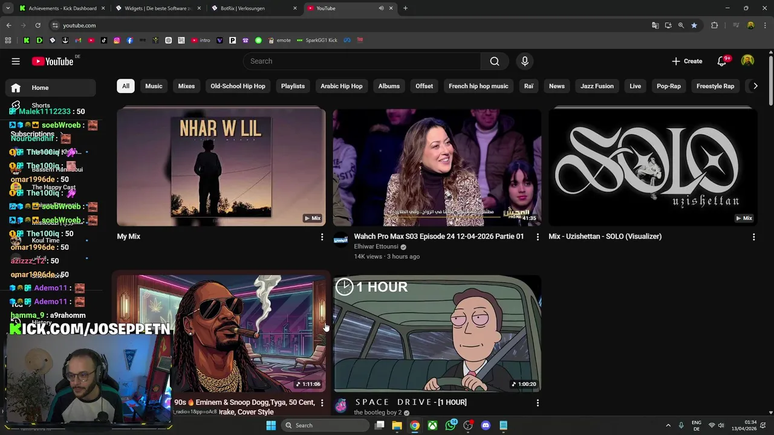The image size is (774, 435).
Task: Select the Music filter chip
Action: (x=154, y=86)
